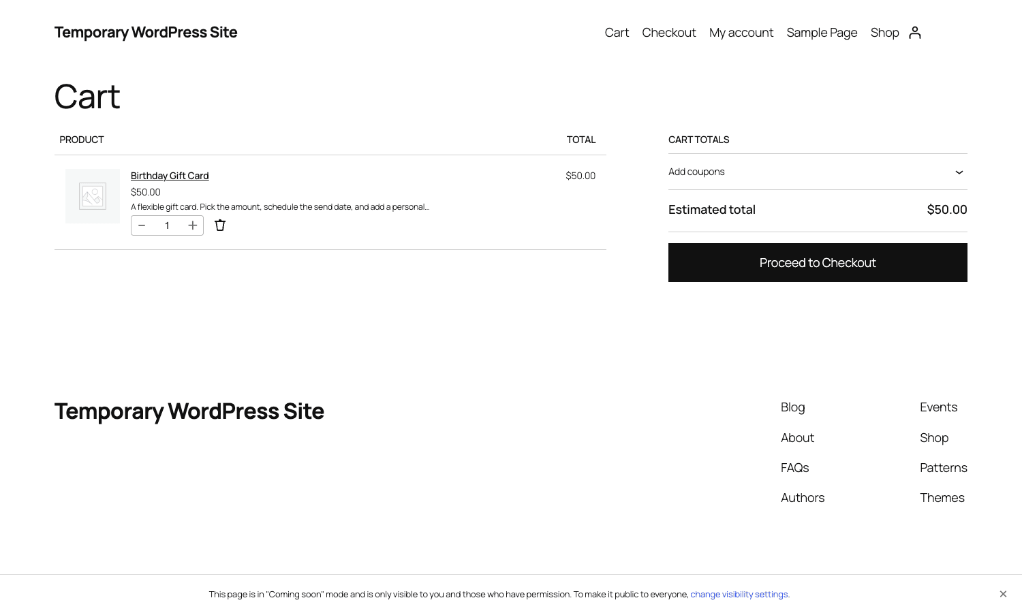Open the Events footer link
This screenshot has height=613, width=1022.
938,407
